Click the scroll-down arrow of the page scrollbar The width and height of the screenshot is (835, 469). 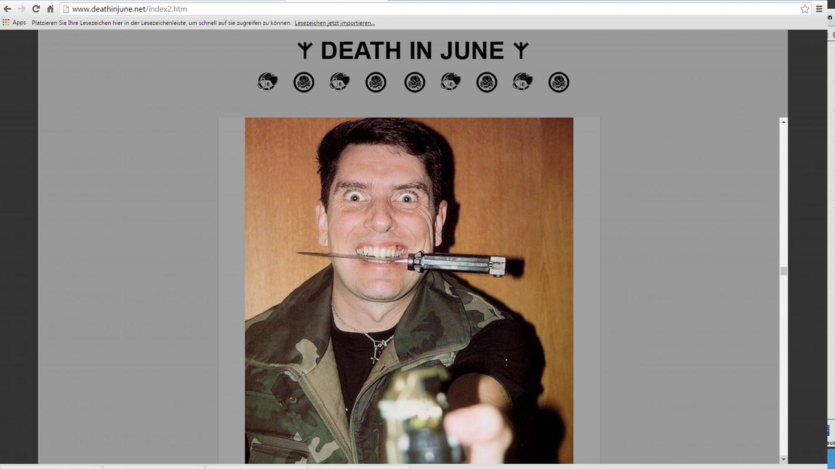click(x=784, y=459)
